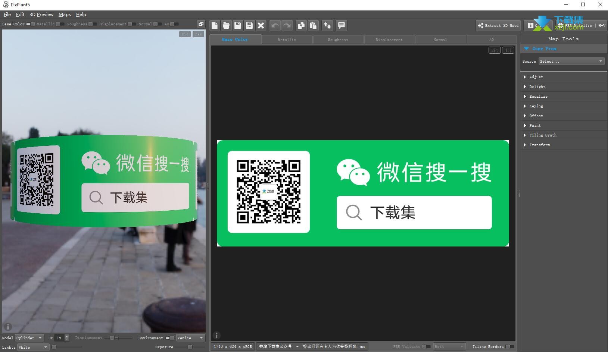The height and width of the screenshot is (352, 608).
Task: Click the swap up-down arrows icon
Action: click(327, 25)
